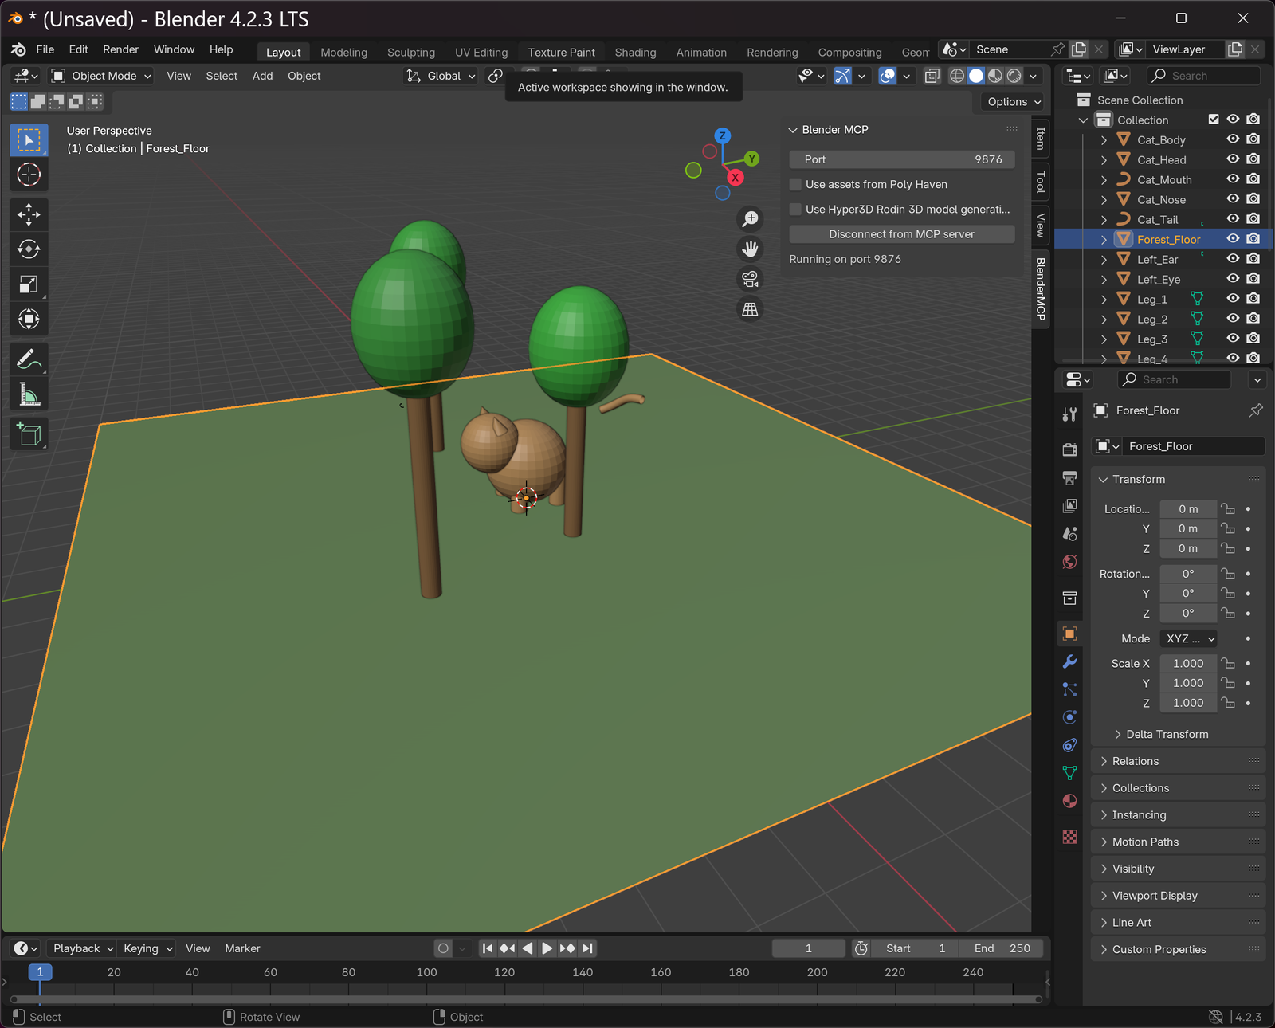
Task: Pin the Forest_Floor properties panel
Action: coord(1256,410)
